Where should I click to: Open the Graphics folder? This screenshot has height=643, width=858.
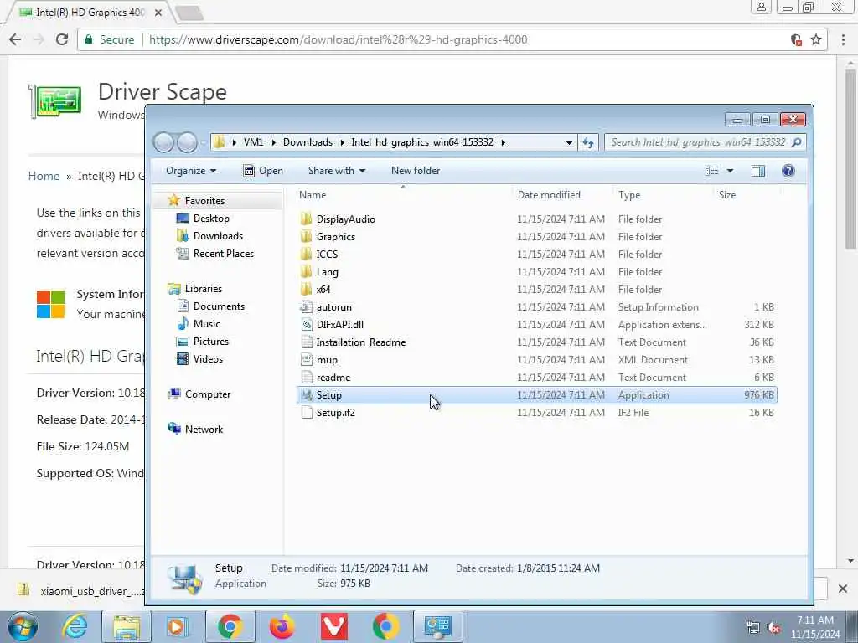click(x=335, y=237)
